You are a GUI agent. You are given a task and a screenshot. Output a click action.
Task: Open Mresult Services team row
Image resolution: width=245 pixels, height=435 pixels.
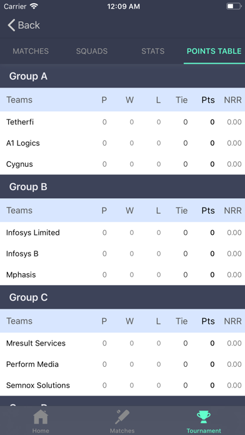tap(122, 343)
